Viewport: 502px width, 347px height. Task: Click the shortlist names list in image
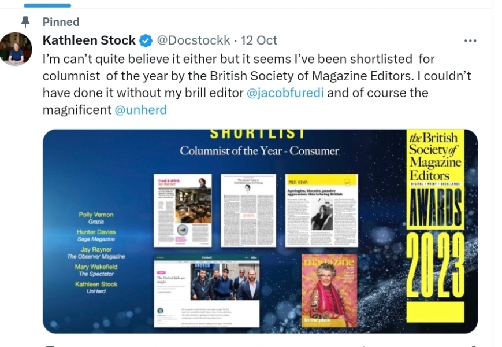(96, 250)
